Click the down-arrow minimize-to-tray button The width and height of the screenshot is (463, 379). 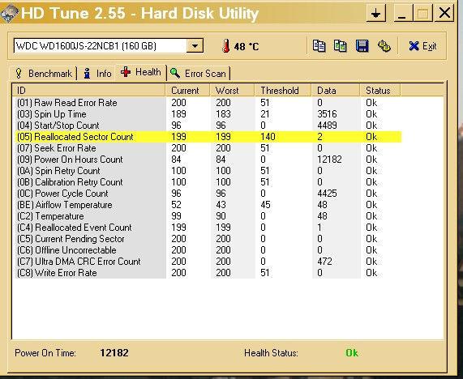376,13
